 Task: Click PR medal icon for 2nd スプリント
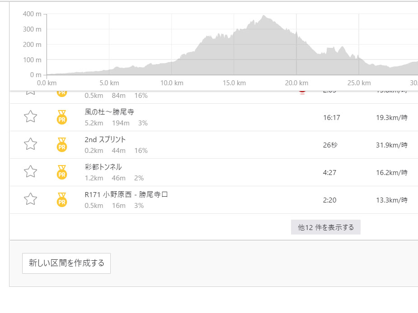coord(62,145)
